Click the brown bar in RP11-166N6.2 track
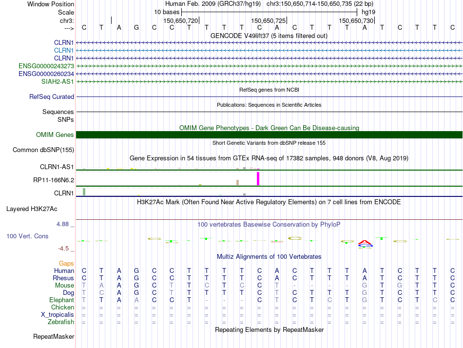The height and width of the screenshot is (348, 463). 237,182
